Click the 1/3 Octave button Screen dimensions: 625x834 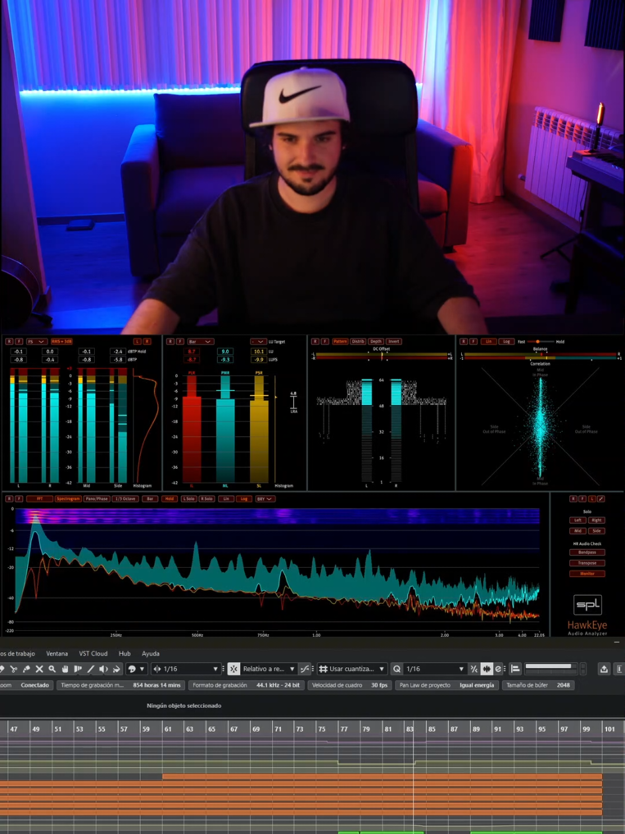tap(125, 499)
